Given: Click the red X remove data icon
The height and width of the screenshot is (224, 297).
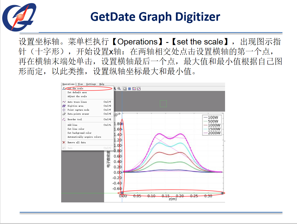Looking at the screenshot, I should coord(64,142).
